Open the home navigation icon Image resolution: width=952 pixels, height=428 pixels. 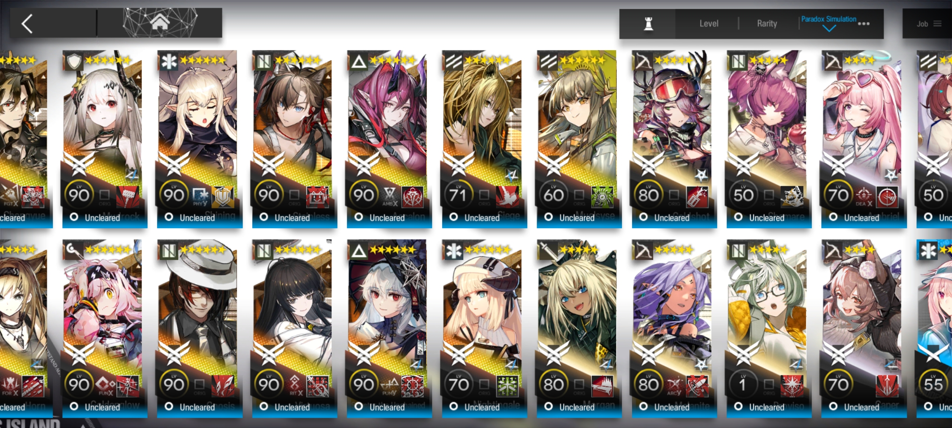coord(160,23)
